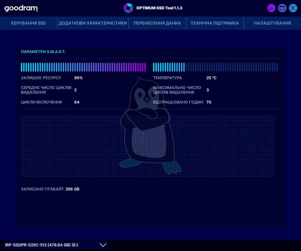Click the OPTIMUM SSD Tool app icon
This screenshot has width=301, height=251.
pyautogui.click(x=128, y=8)
